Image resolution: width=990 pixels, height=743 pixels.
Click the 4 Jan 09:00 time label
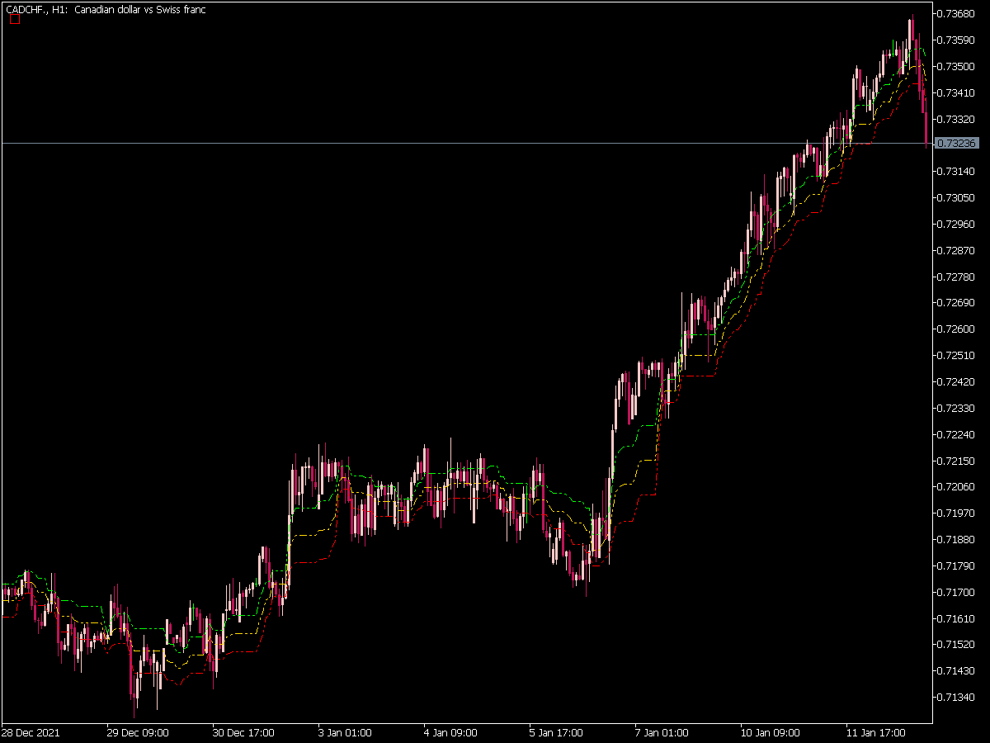point(450,733)
